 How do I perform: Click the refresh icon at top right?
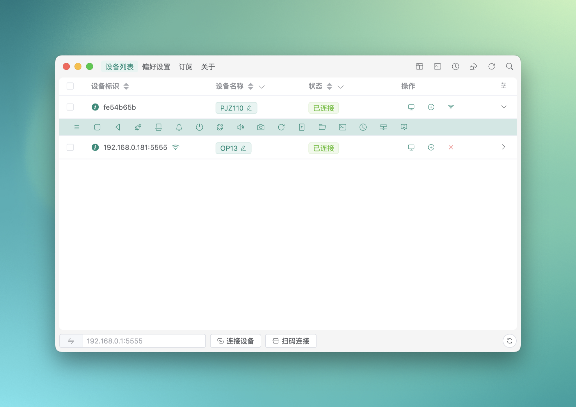(x=492, y=67)
